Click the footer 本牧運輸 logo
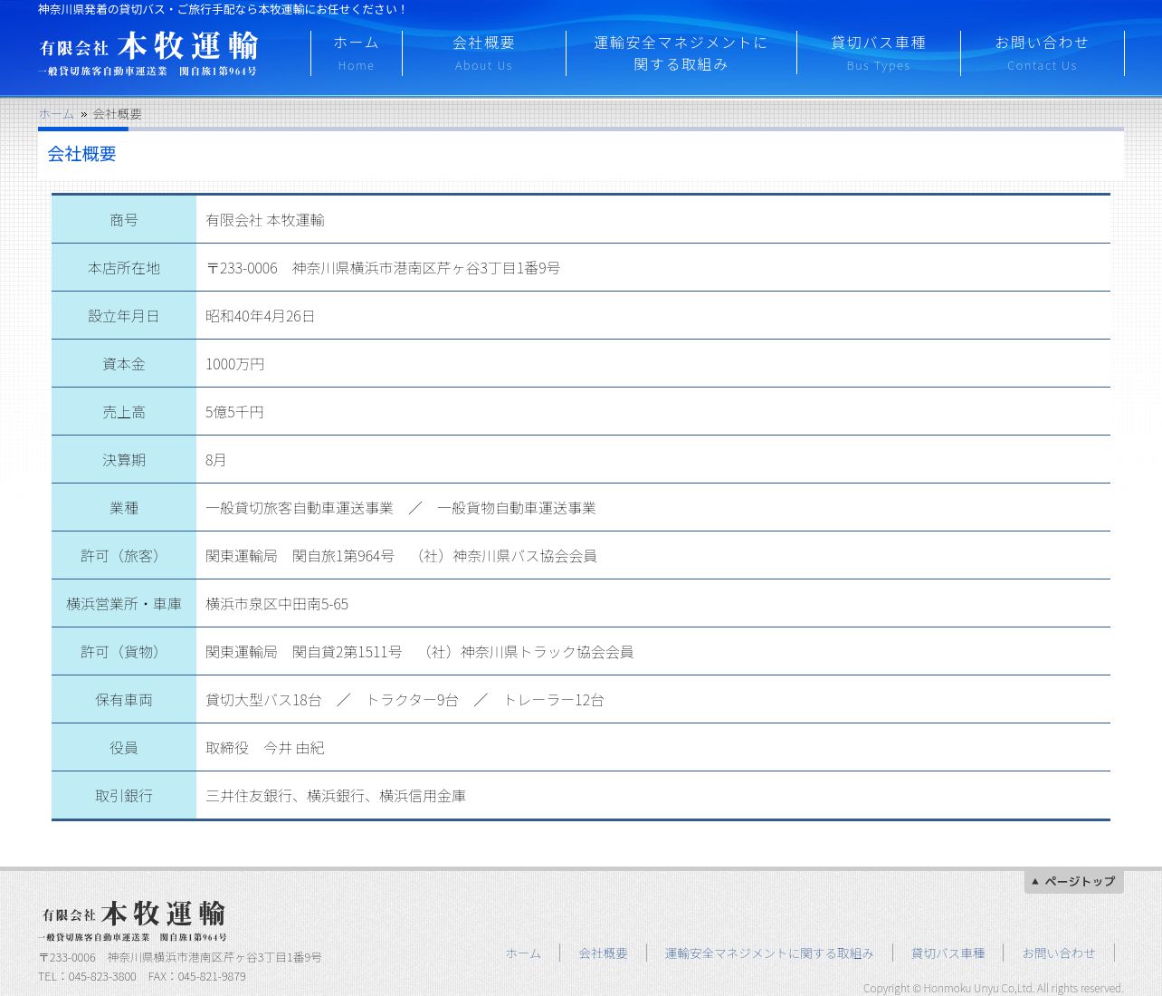The image size is (1162, 996). (x=133, y=921)
